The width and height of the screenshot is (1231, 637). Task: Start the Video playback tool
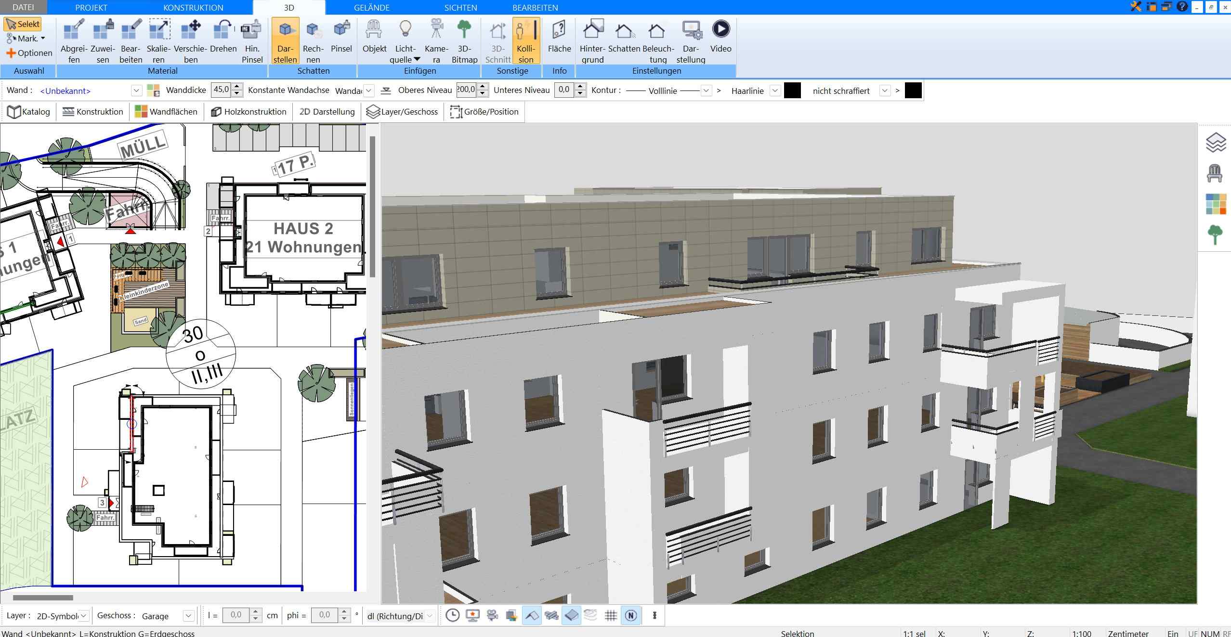720,37
